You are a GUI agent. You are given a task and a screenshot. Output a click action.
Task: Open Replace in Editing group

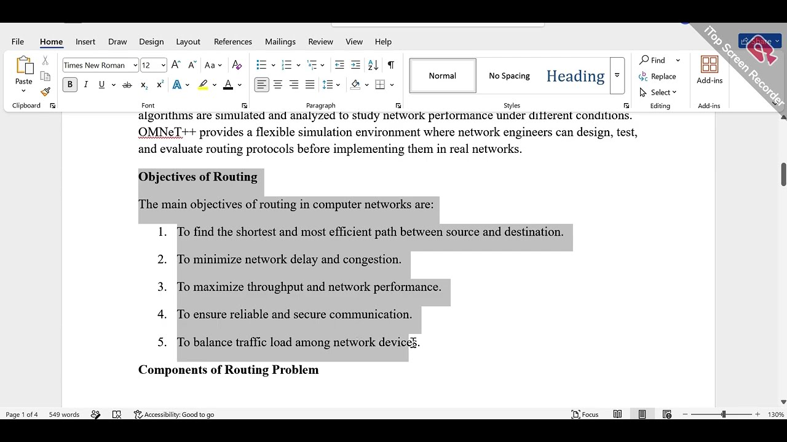point(657,76)
